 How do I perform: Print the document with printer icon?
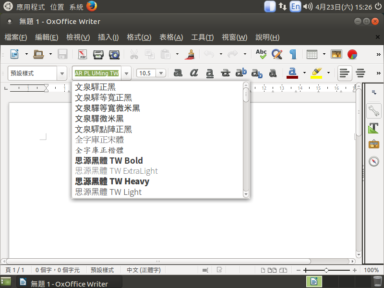98,54
